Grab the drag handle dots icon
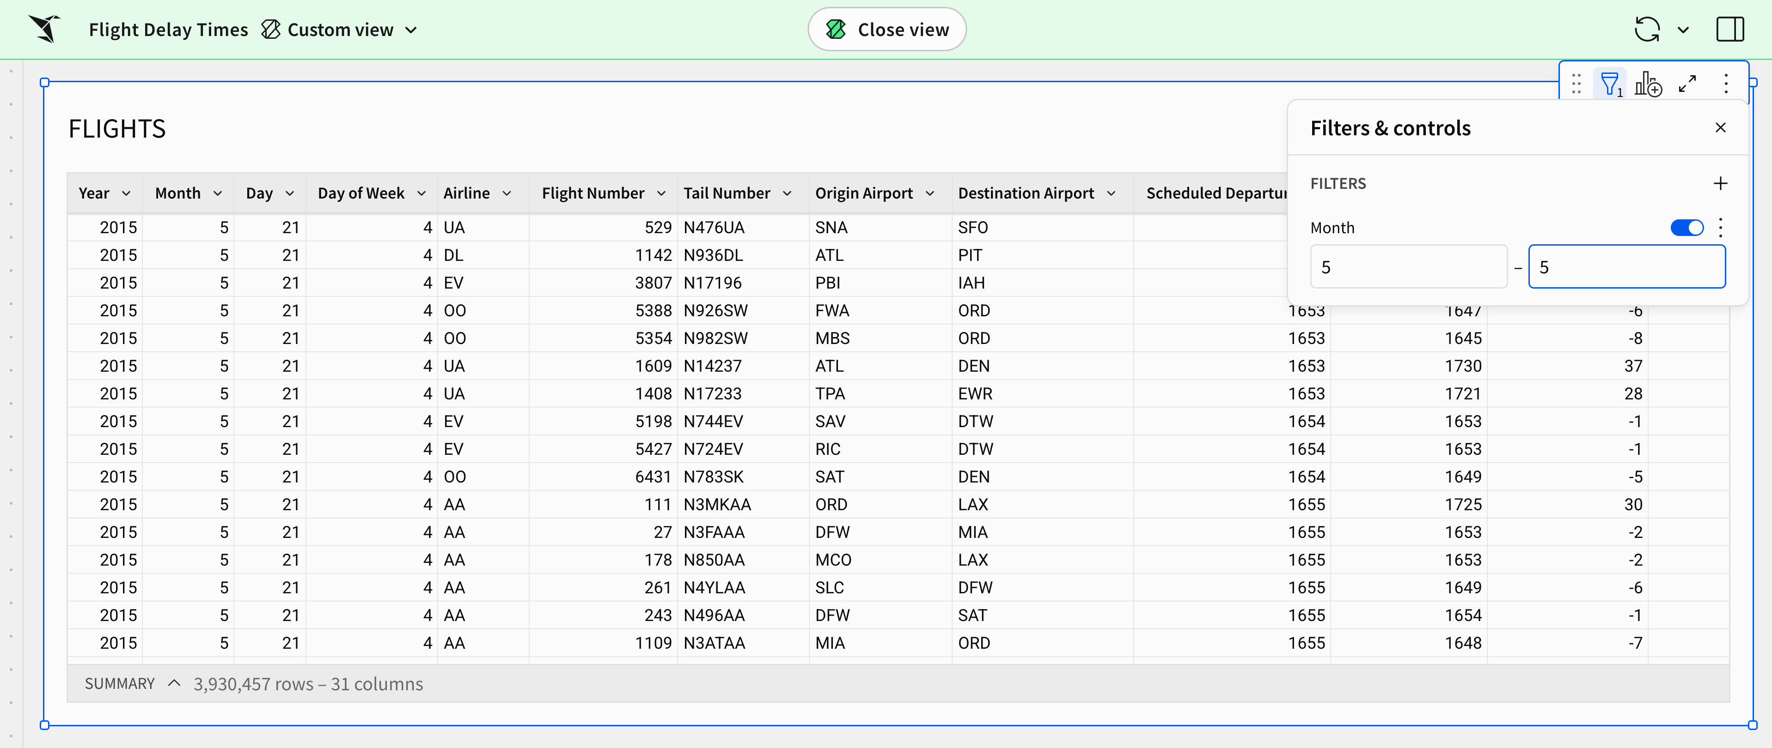Viewport: 1772px width, 748px height. [x=1576, y=84]
